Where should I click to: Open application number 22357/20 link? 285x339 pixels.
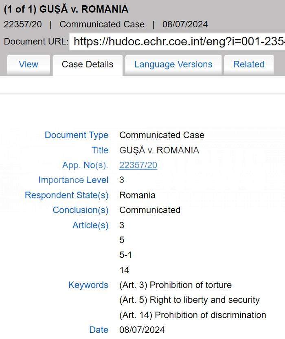138,165
